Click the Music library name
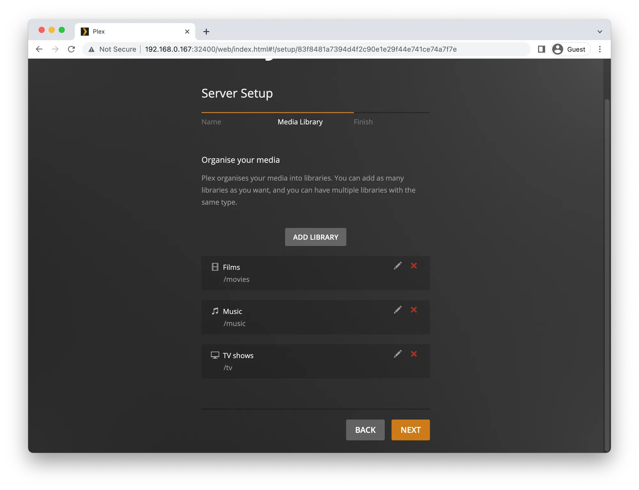The height and width of the screenshot is (490, 639). pos(233,311)
